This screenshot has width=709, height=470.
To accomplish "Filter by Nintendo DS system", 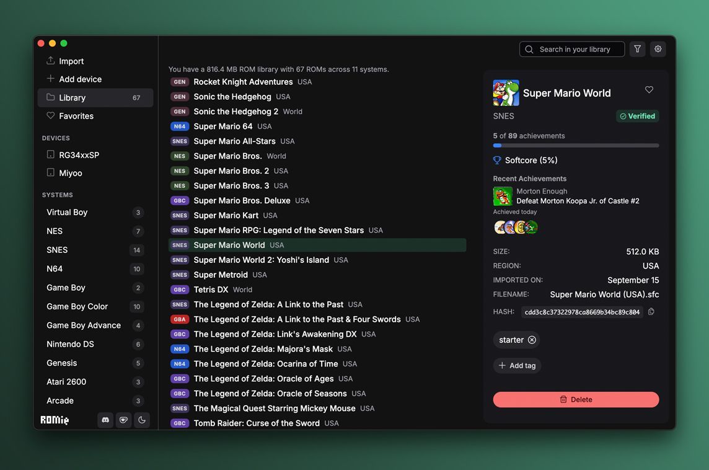I will tap(95, 344).
